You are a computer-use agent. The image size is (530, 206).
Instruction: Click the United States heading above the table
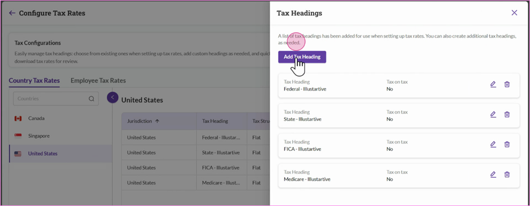[x=142, y=100]
